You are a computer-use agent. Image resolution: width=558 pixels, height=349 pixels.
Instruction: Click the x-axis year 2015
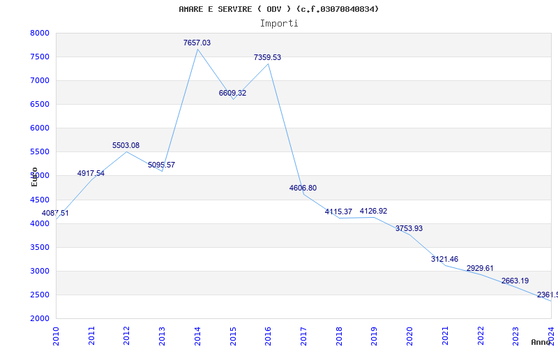(233, 336)
